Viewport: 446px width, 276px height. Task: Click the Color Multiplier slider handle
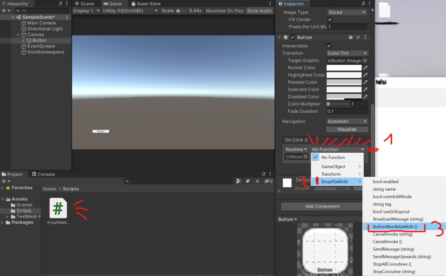pos(328,104)
